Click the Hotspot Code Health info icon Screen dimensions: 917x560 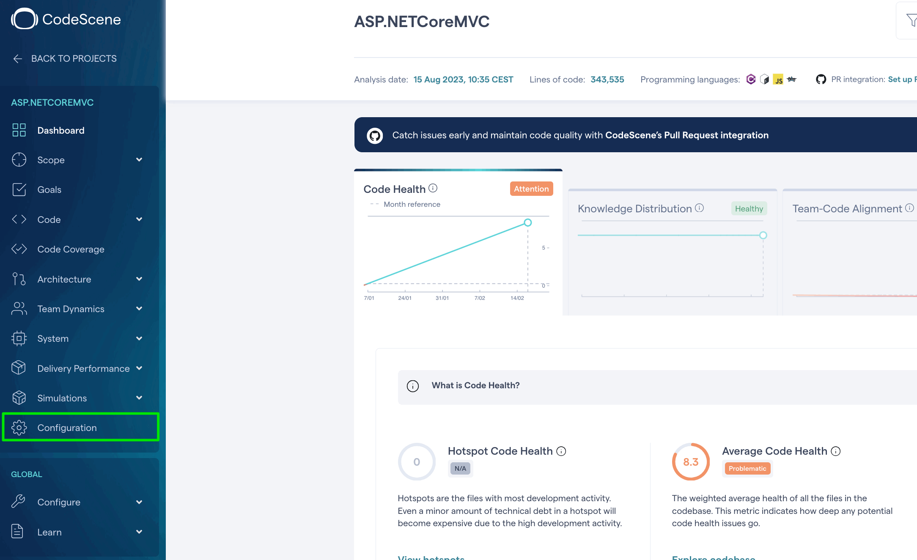point(561,451)
